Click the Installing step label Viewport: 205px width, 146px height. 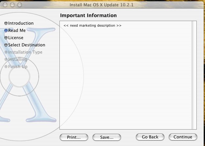point(18,60)
